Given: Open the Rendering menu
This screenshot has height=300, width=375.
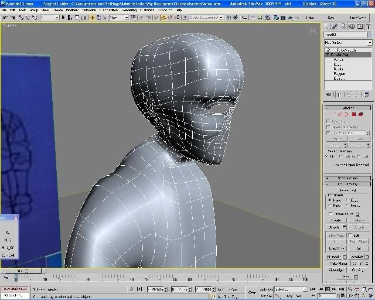Looking at the screenshot, I should click(x=128, y=10).
